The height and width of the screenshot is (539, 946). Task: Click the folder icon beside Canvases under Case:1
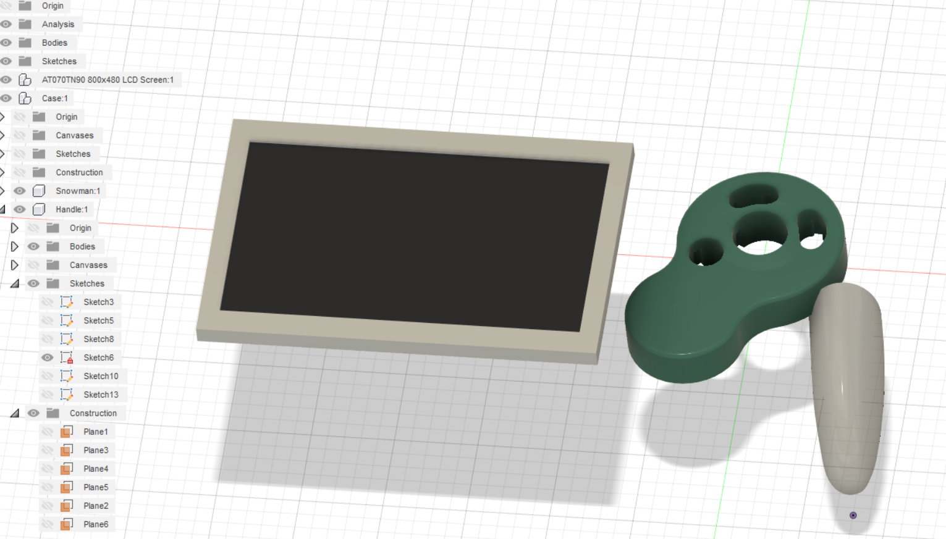tap(39, 135)
